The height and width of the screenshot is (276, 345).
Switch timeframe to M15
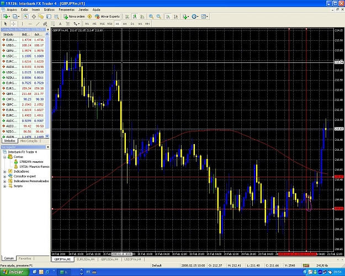(102, 24)
